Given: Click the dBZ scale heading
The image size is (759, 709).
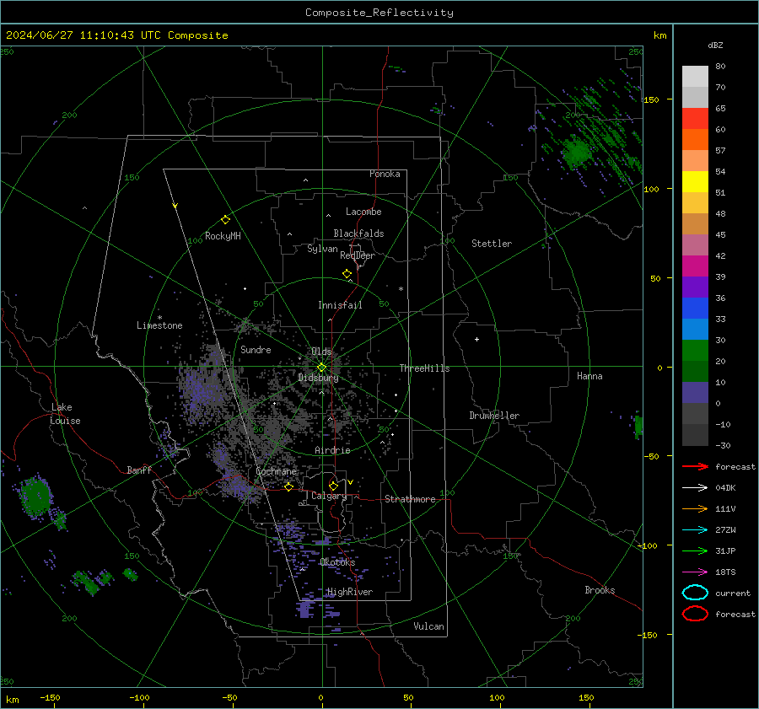Looking at the screenshot, I should click(715, 45).
